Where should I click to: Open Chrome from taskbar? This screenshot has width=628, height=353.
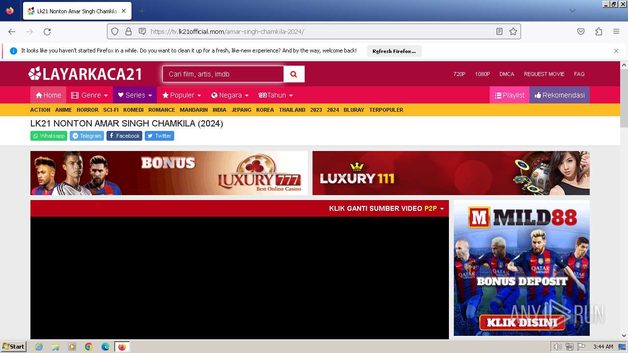coord(89,347)
